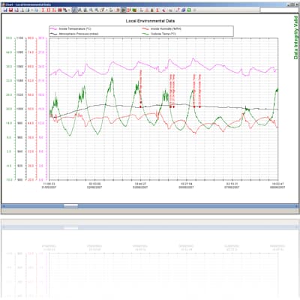Click the horizontal scrollbar thumb below chart

point(70,206)
